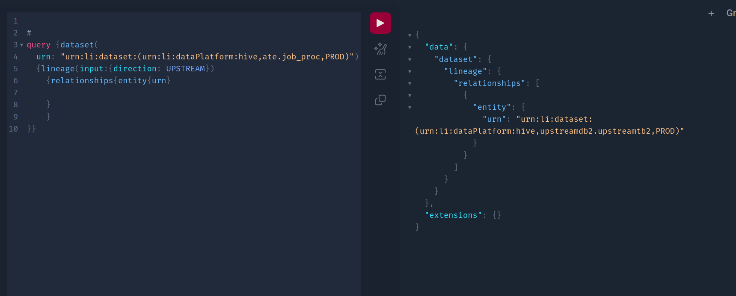
Task: Run the GraphQL query with play button
Action: click(380, 23)
